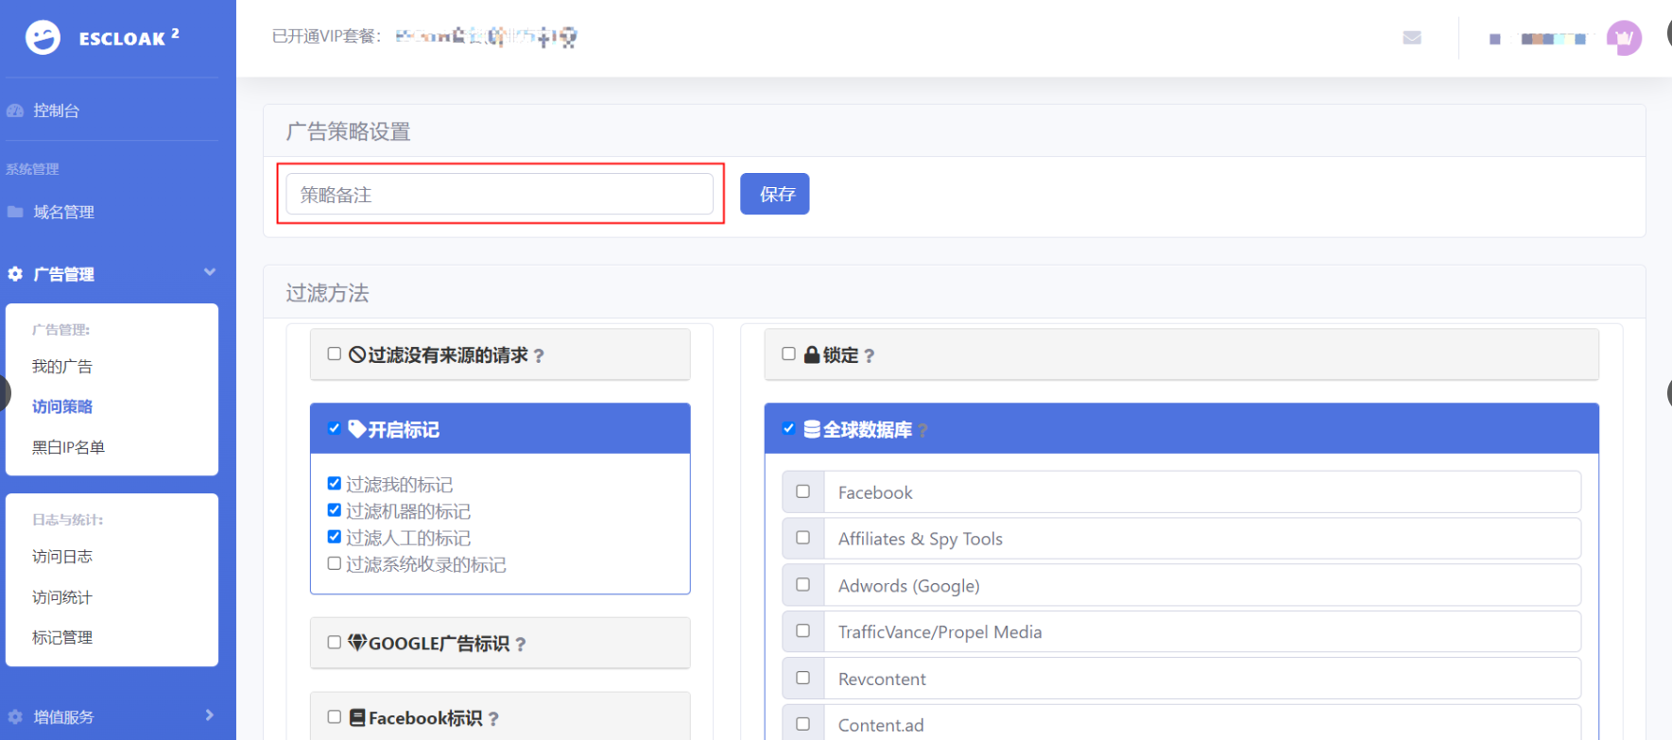Viewport: 1672px width, 740px height.
Task: Check Adwords (Google) checkbox
Action: (802, 584)
